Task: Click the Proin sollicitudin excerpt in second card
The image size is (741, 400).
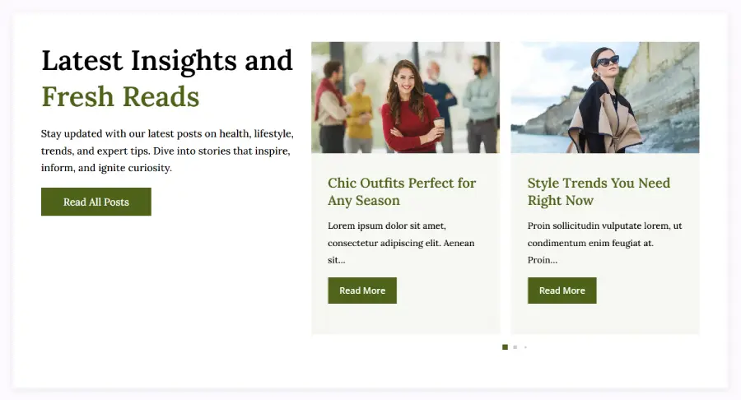Action: 605,243
